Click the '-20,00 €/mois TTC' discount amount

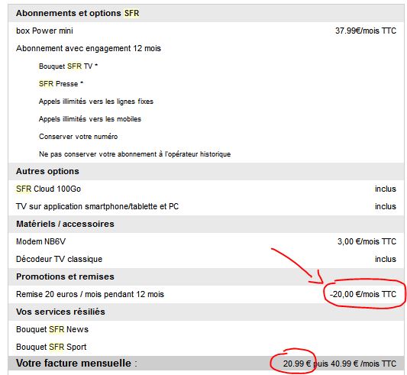(363, 294)
